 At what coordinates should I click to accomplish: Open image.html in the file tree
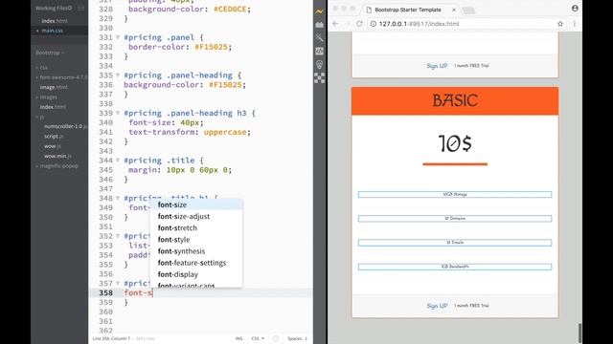pyautogui.click(x=54, y=87)
